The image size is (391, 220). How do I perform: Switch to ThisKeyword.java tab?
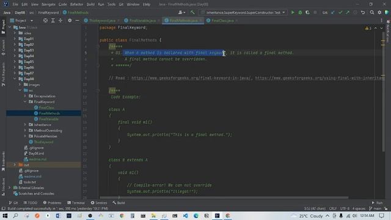click(x=102, y=21)
